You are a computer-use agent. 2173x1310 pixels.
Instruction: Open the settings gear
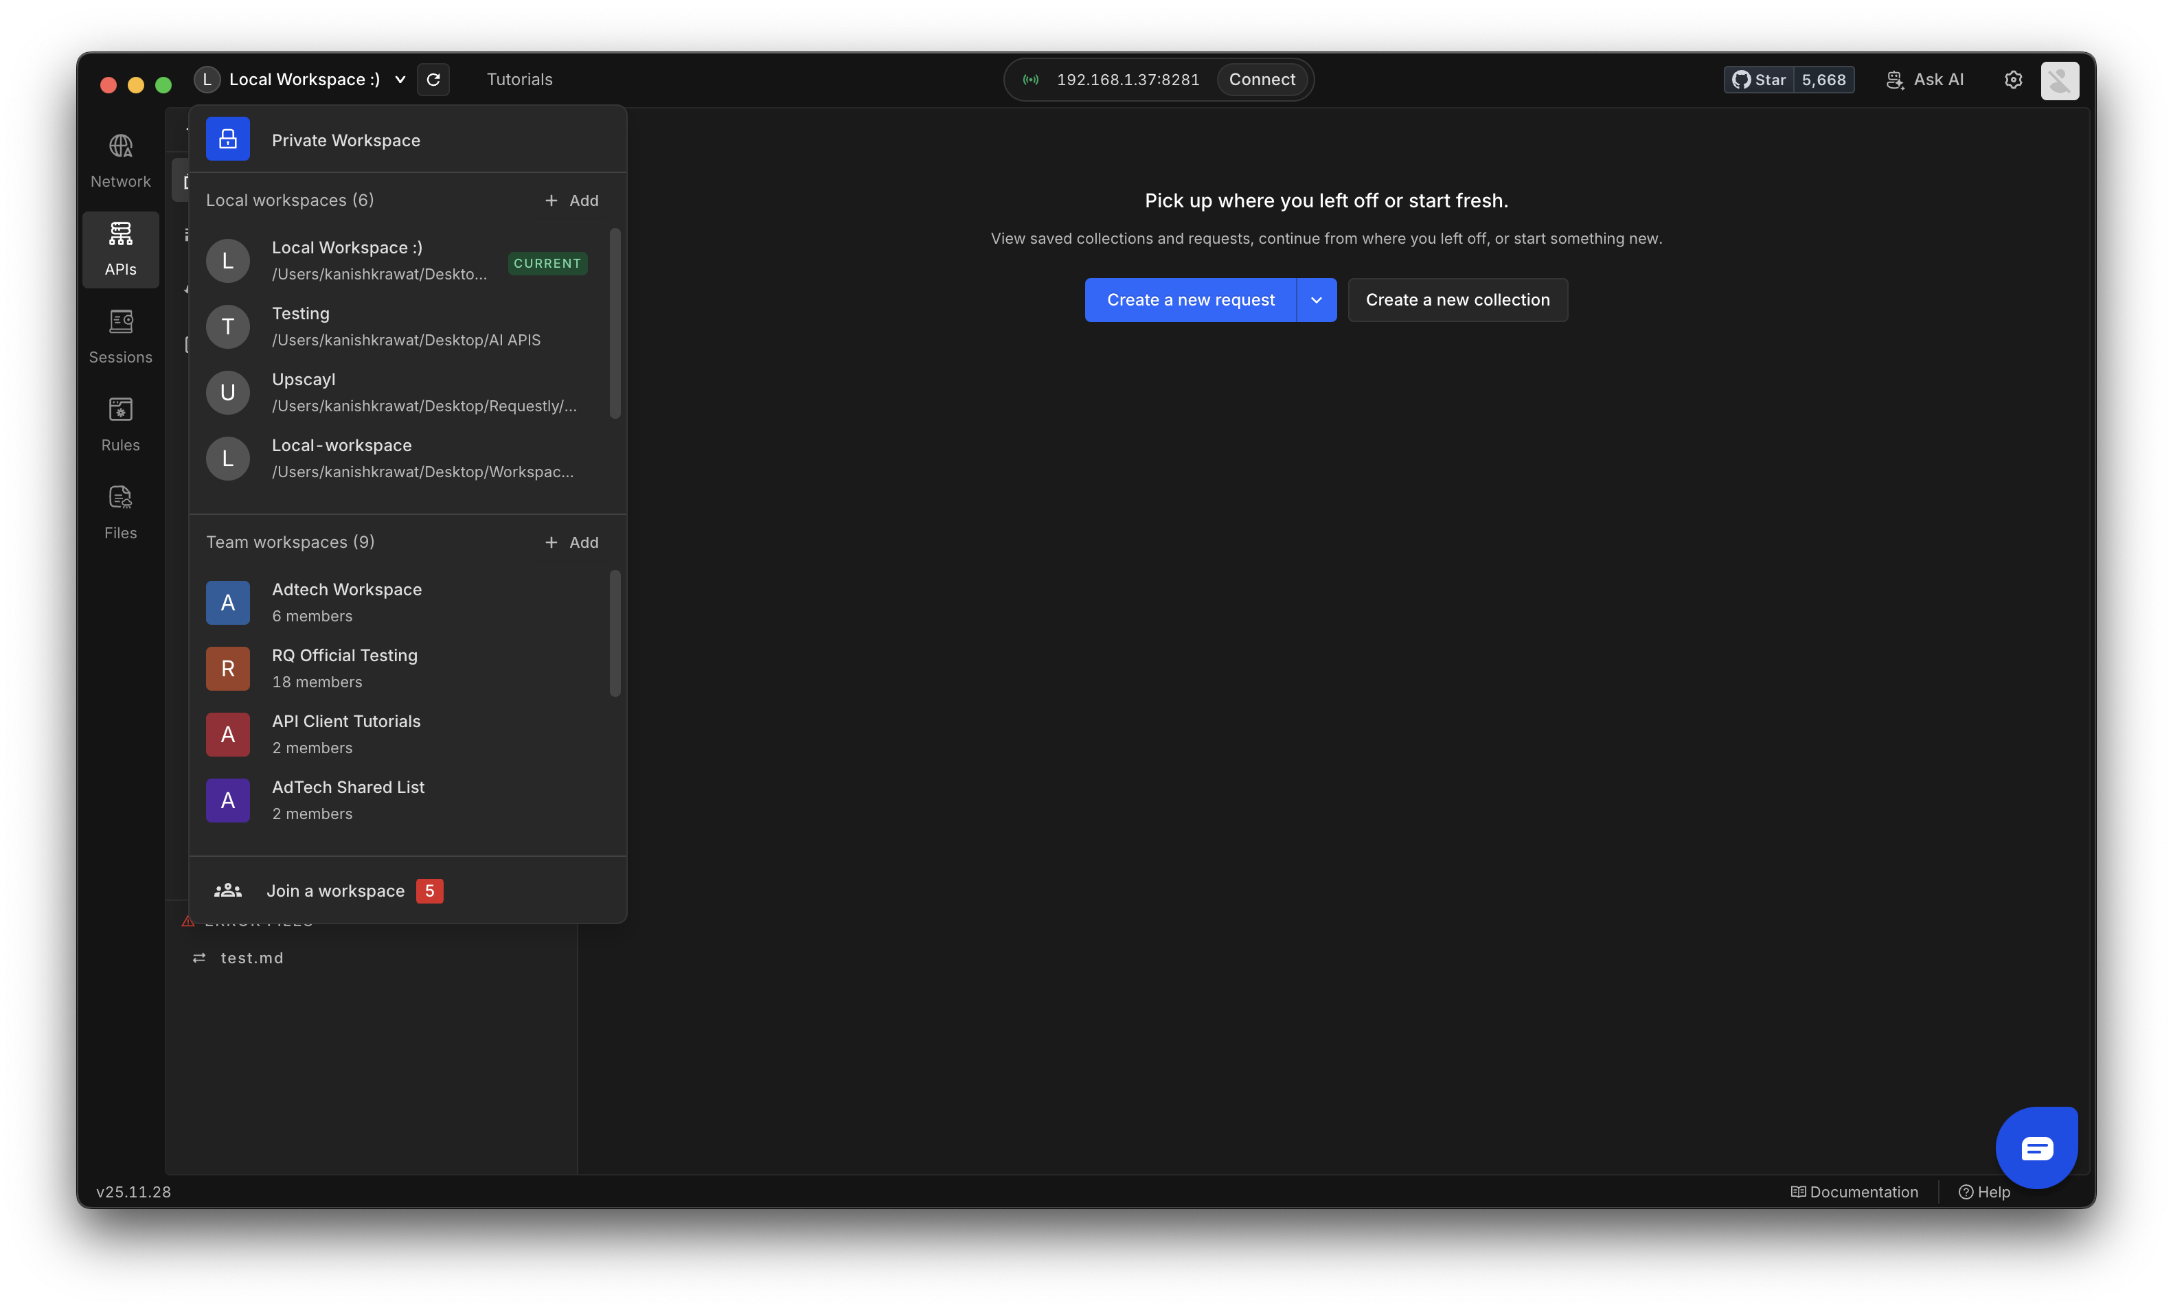tap(2014, 80)
